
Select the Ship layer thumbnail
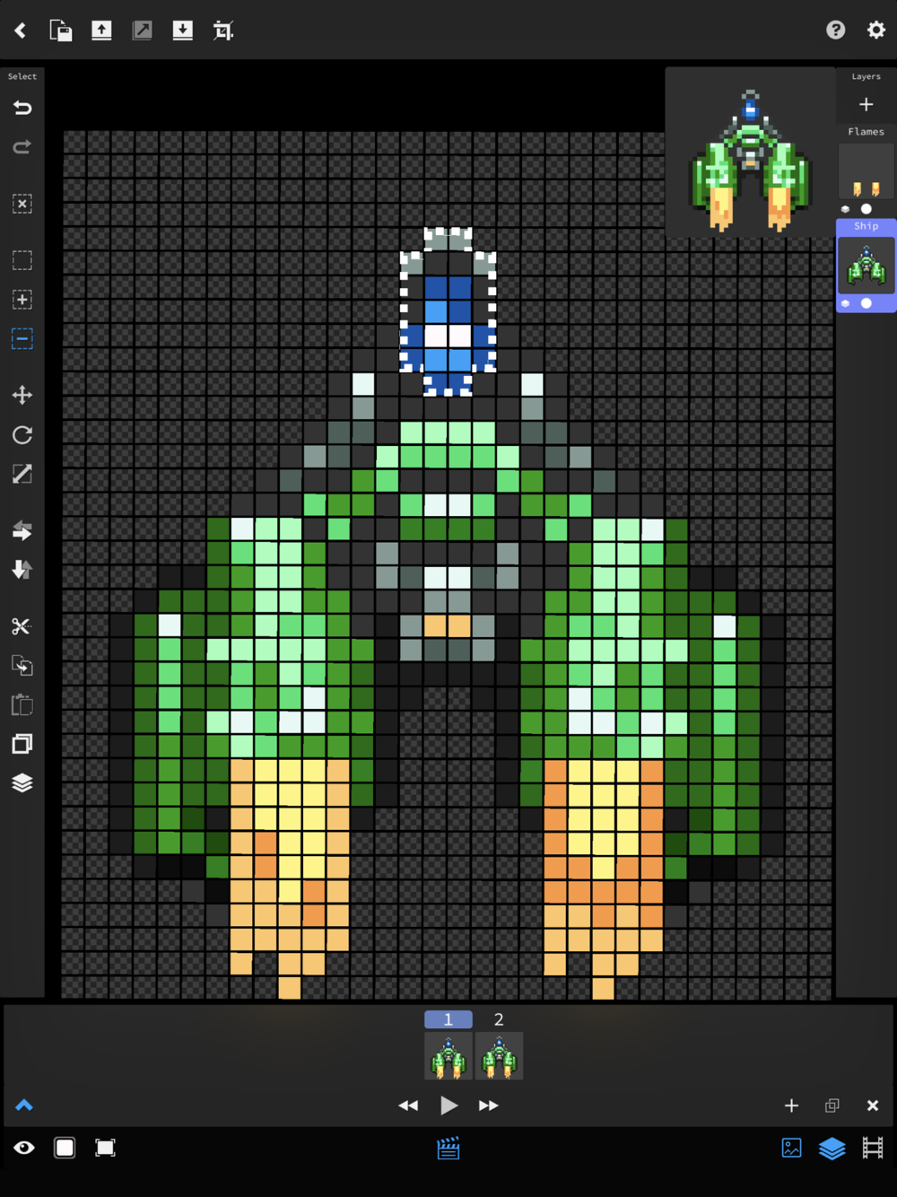click(x=866, y=266)
